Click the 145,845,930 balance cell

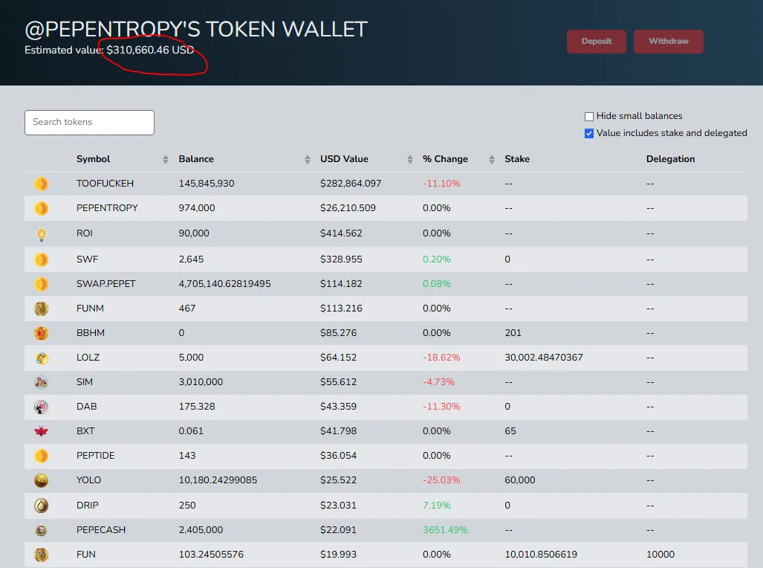[207, 184]
